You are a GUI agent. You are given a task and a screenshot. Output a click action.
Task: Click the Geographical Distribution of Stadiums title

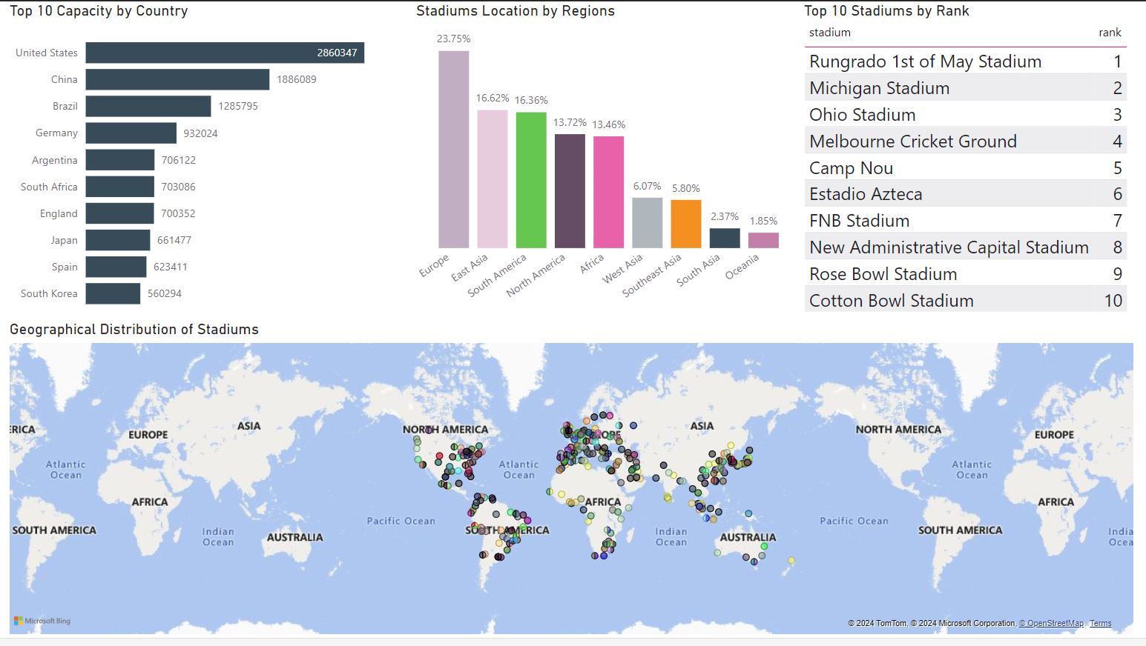tap(134, 330)
